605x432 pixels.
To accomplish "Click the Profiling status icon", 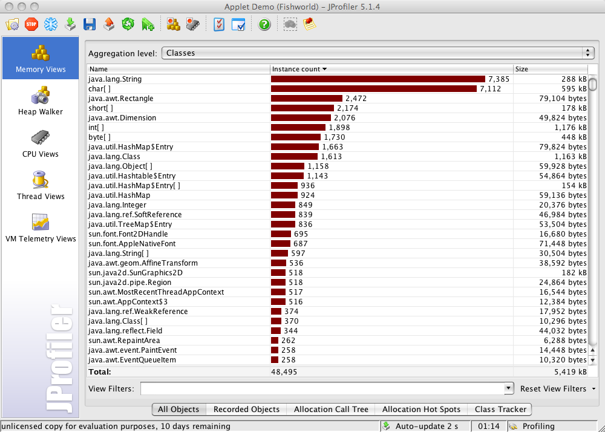I will (x=513, y=426).
